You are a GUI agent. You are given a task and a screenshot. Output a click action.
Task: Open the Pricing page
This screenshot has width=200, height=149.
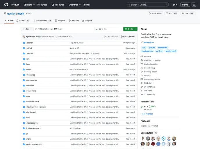click(x=86, y=5)
